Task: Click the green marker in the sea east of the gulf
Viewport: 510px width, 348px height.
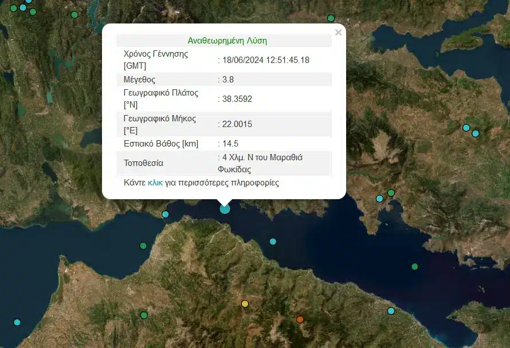Action: coord(414,267)
